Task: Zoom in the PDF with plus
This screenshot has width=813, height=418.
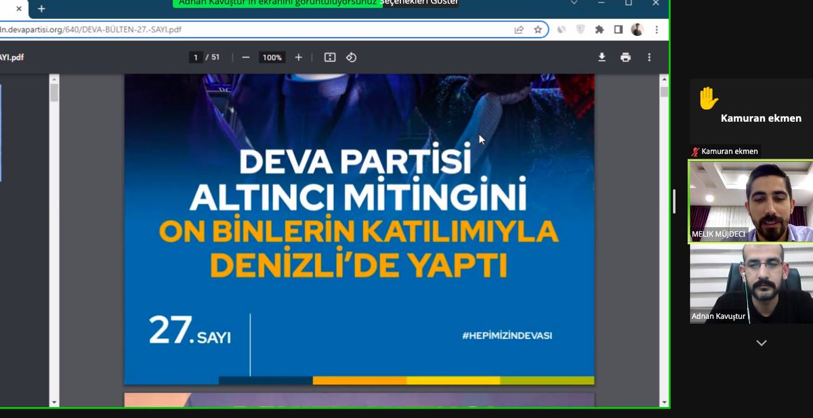Action: 298,58
